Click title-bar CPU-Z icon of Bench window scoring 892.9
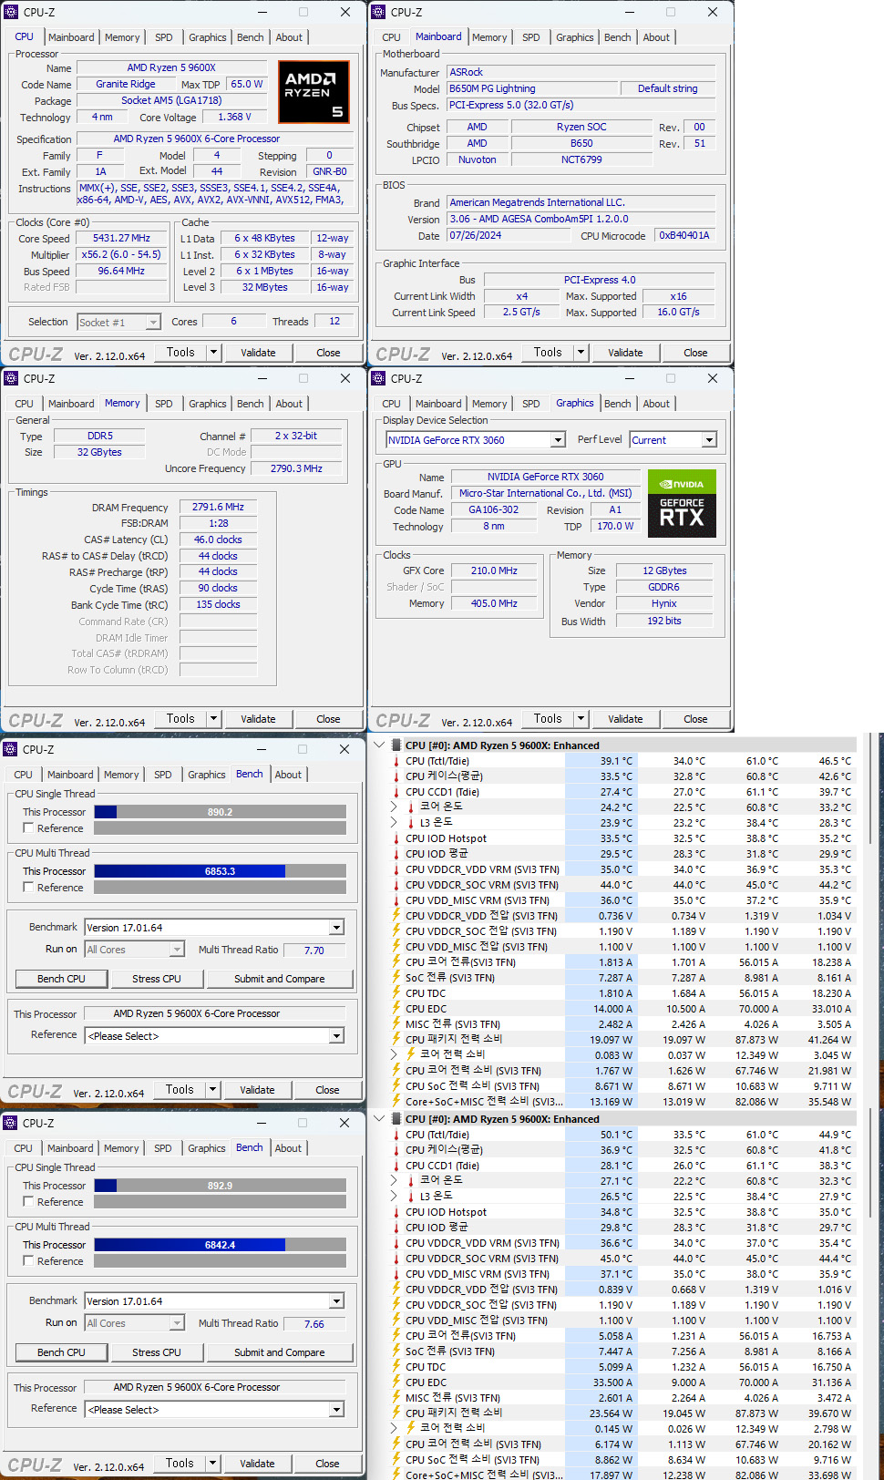This screenshot has width=884, height=1480. coord(10,1123)
